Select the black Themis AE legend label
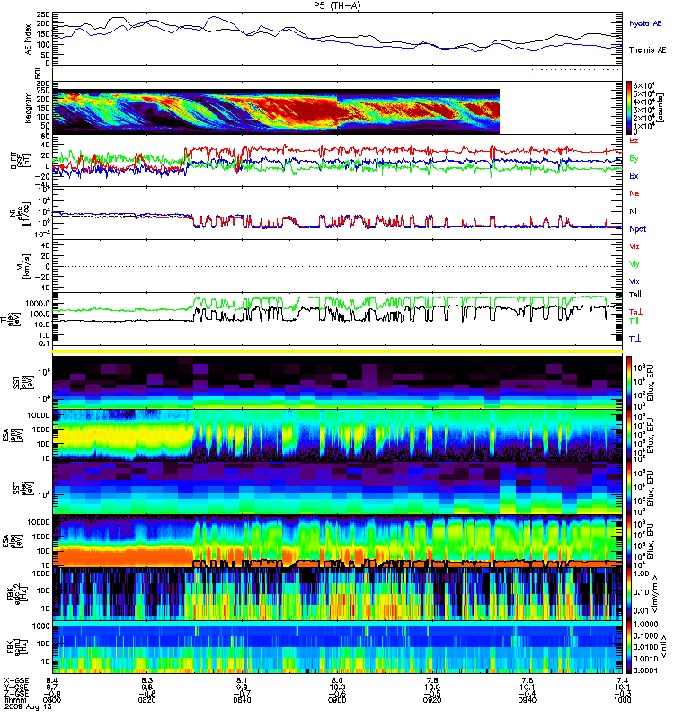 pos(647,50)
